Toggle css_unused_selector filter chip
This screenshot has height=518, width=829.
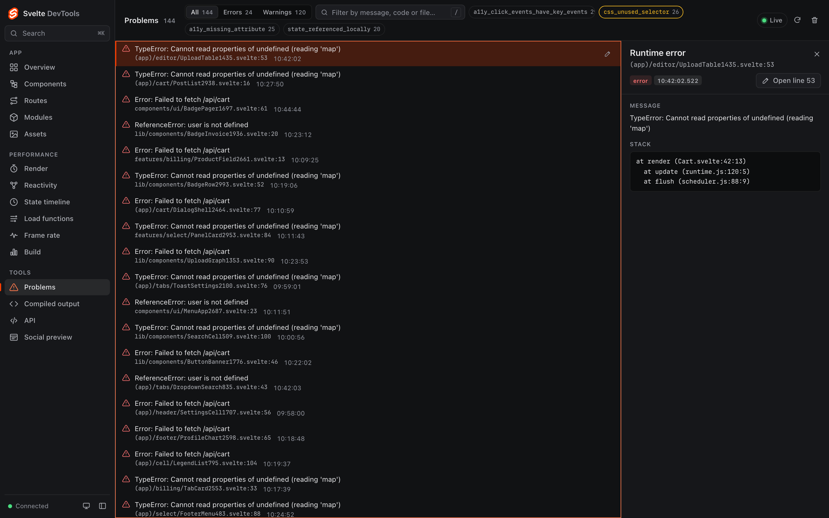(x=641, y=12)
